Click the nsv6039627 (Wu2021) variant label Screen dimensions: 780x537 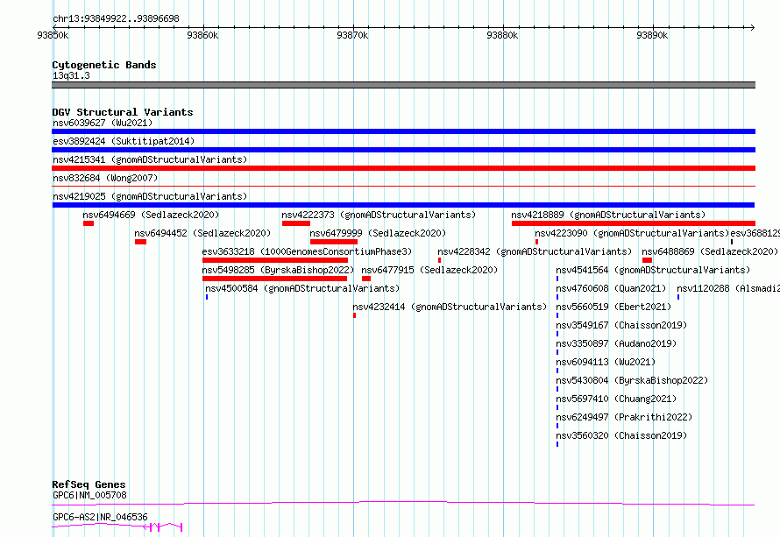[103, 123]
